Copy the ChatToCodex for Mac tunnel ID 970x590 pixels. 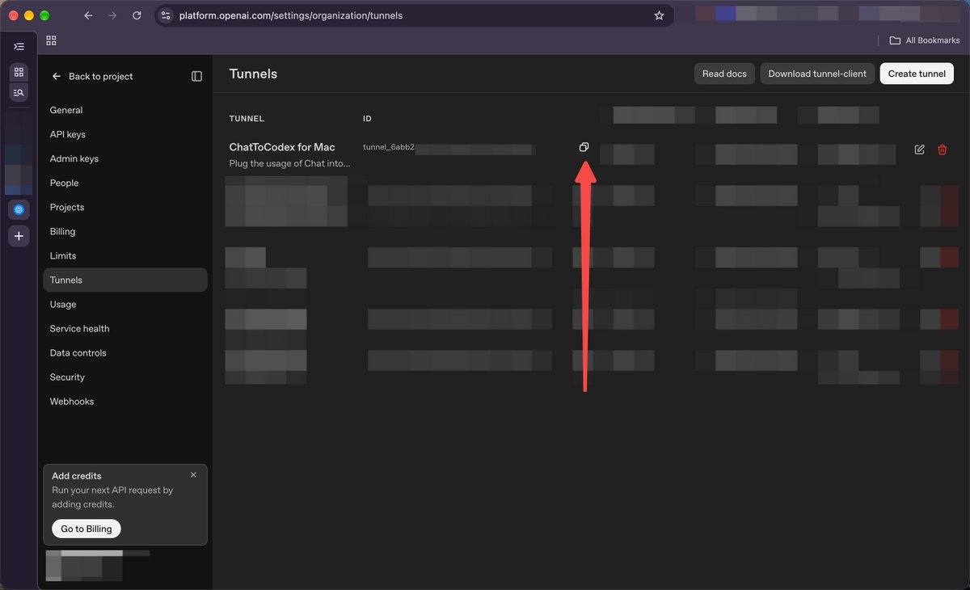pos(584,147)
